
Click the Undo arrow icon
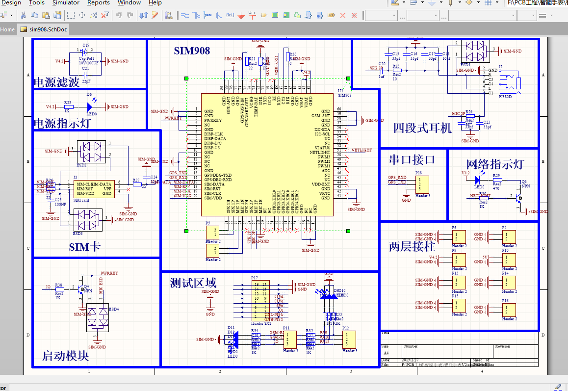click(119, 15)
